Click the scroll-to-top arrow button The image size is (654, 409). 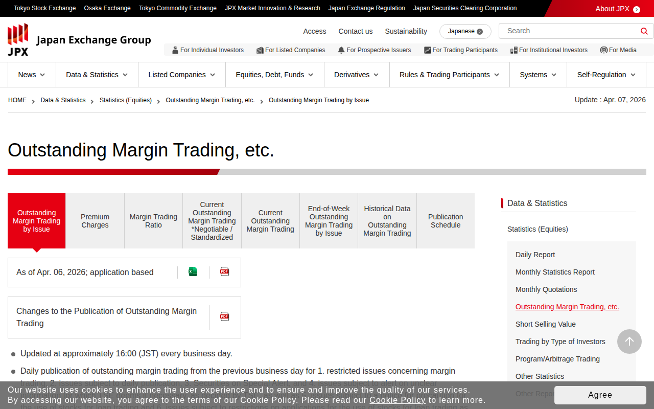629,342
